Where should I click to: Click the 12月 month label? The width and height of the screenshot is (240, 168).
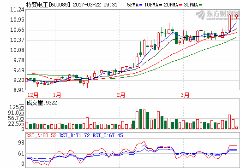(x=33, y=95)
